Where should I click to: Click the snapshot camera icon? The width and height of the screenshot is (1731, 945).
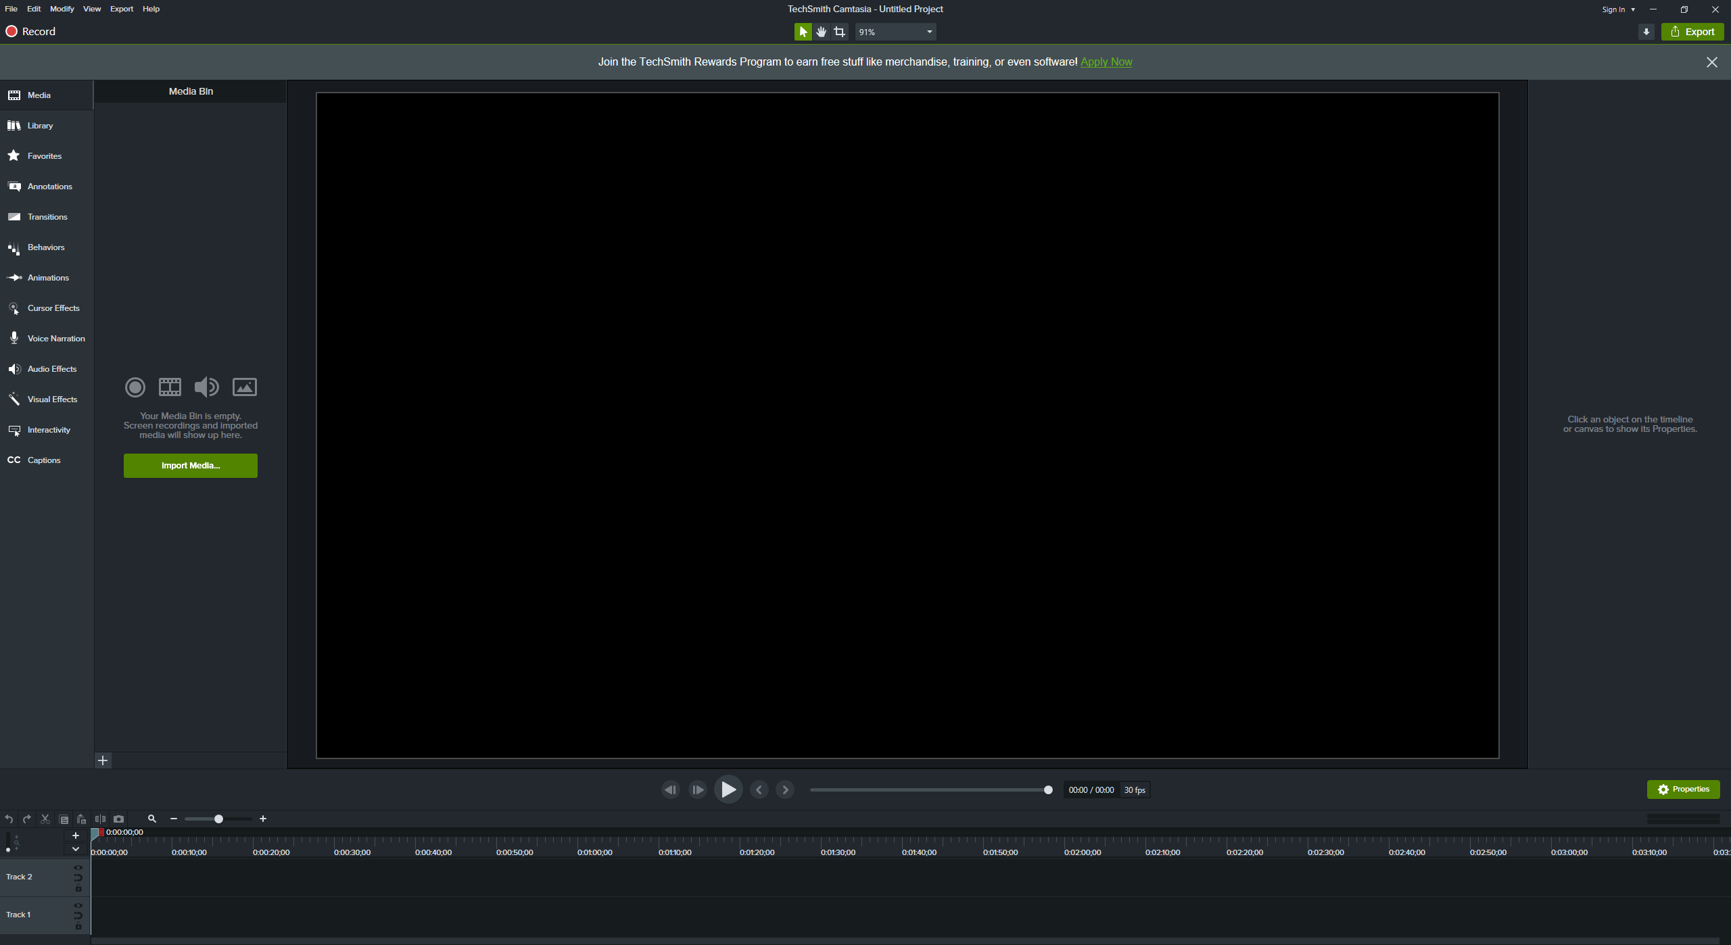(119, 819)
